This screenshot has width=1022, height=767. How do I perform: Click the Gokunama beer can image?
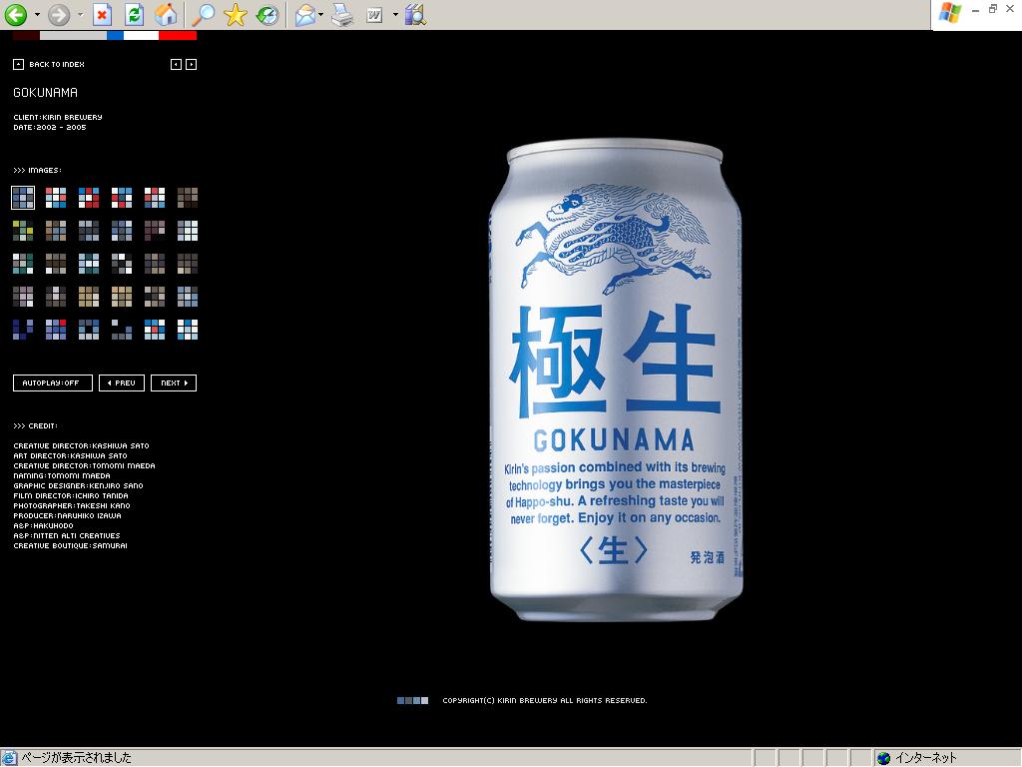tap(616, 380)
